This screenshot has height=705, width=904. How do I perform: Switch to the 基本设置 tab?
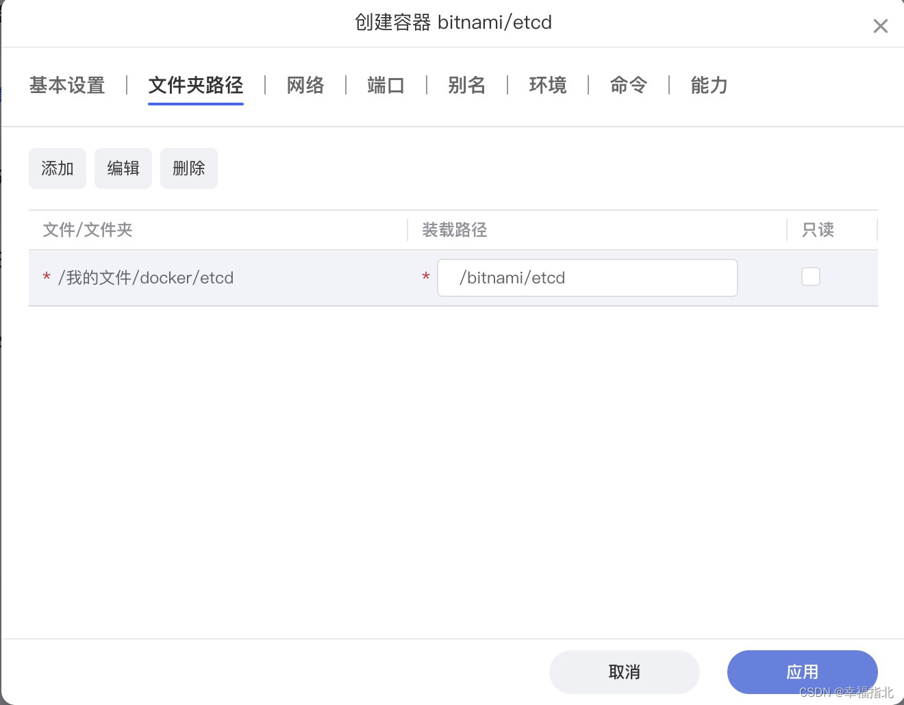tap(67, 86)
